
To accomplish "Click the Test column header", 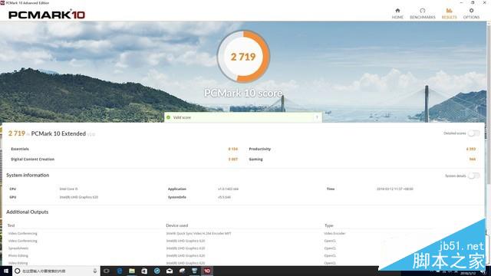I will coord(11,225).
